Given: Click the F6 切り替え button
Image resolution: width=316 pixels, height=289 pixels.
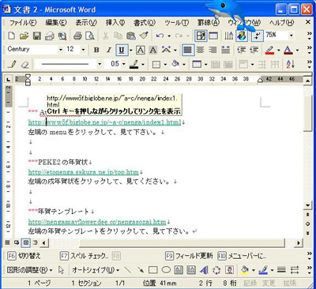Looking at the screenshot, I should tap(24, 256).
